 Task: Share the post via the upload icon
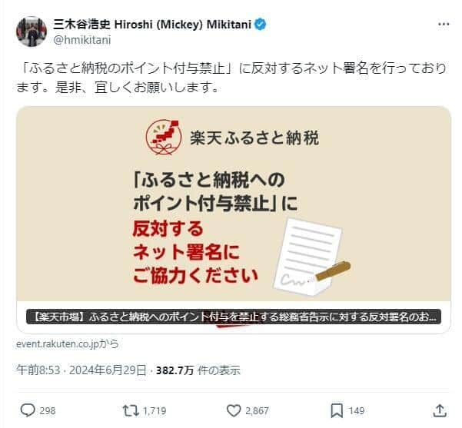tap(440, 410)
